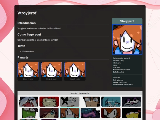Click the Introducción section heading
The width and height of the screenshot is (160, 120).
click(x=27, y=23)
